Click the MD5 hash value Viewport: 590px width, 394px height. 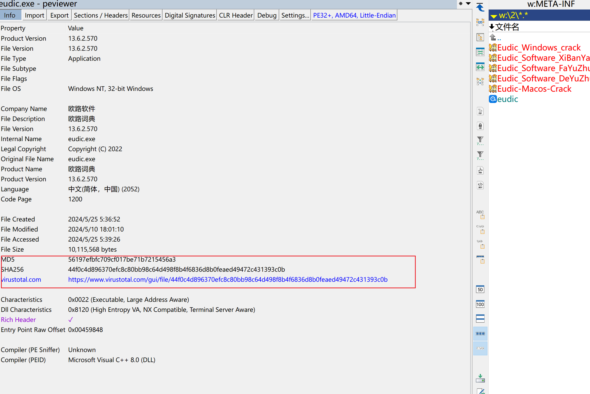pos(122,259)
